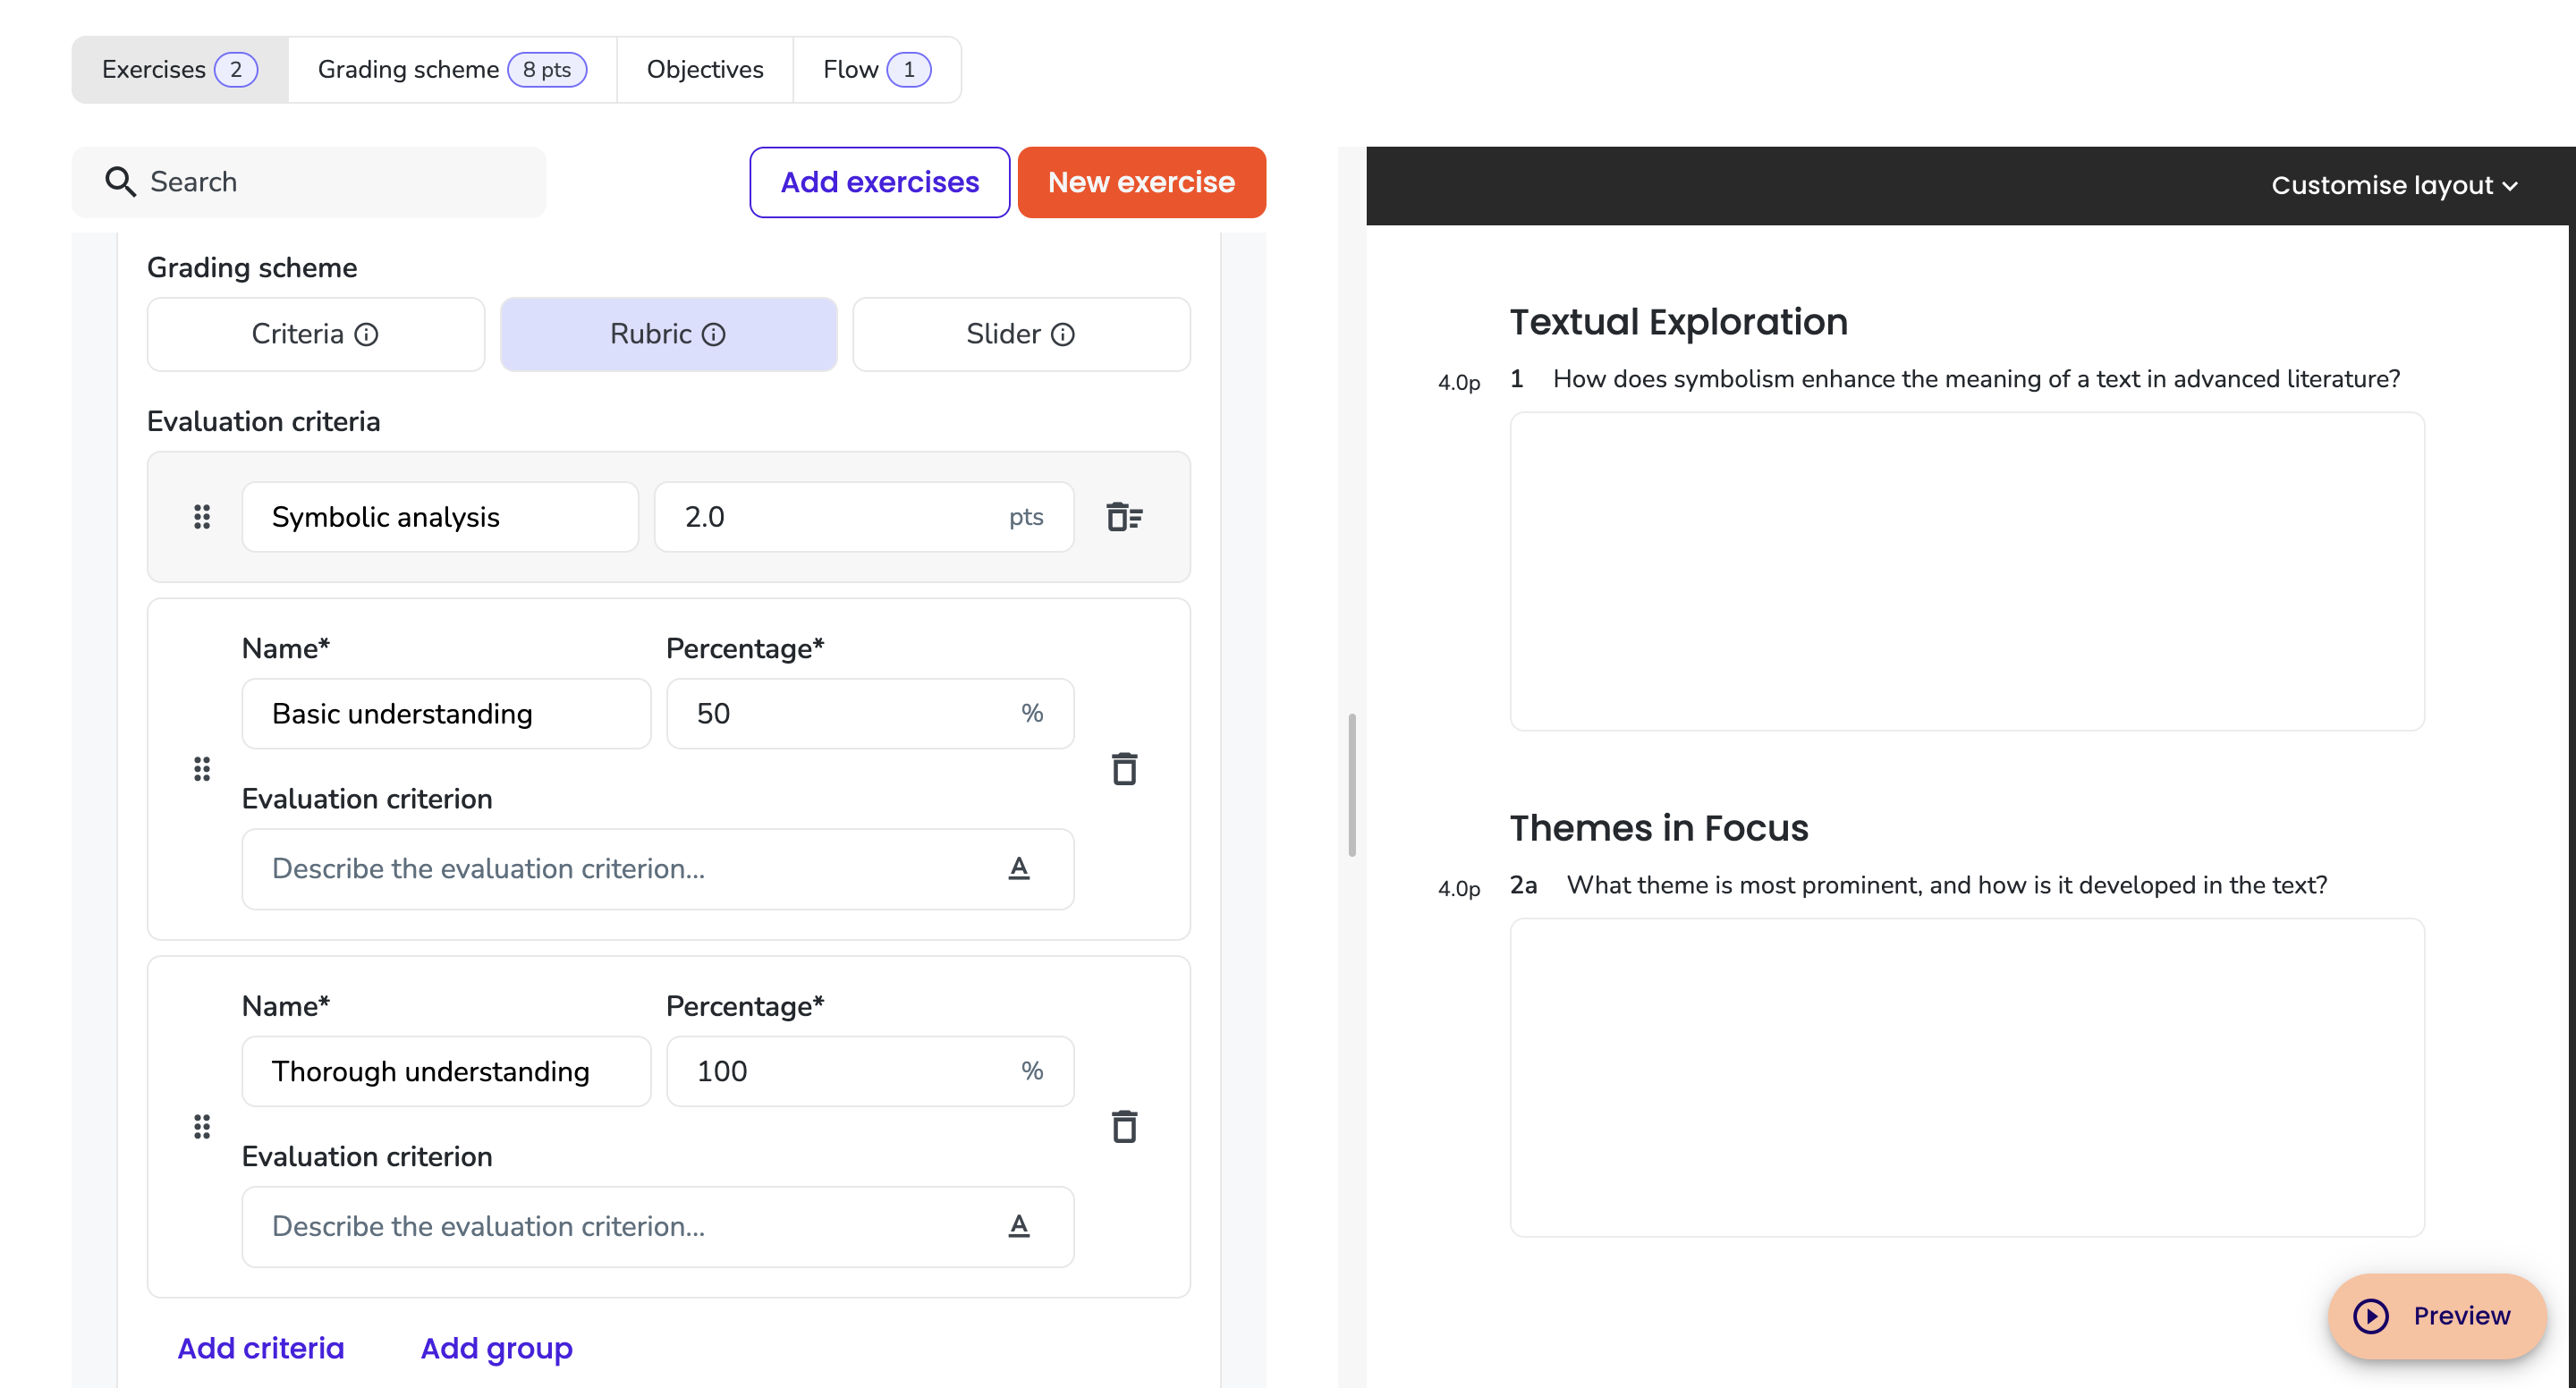Click the answer box for question 2a
Viewport: 2576px width, 1388px height.
1966,1077
